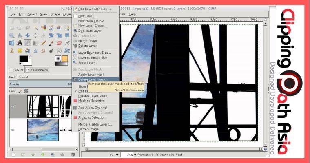This screenshot has height=163, width=310.
Task: Select the Text tool
Action: (x=20, y=43)
